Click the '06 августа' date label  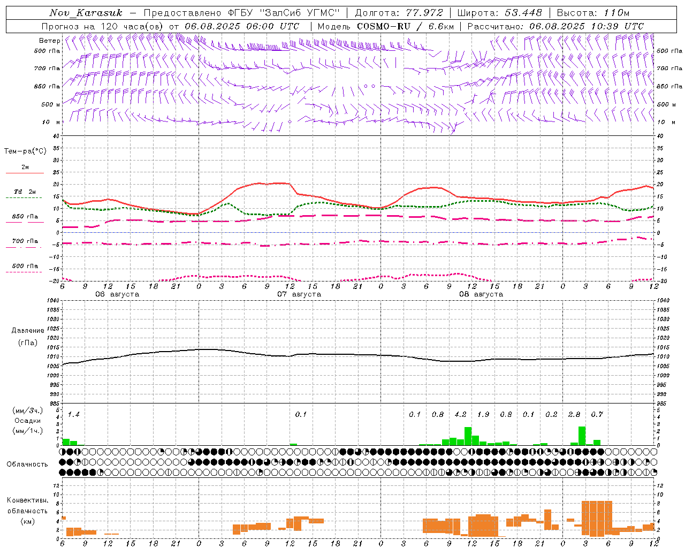117,294
